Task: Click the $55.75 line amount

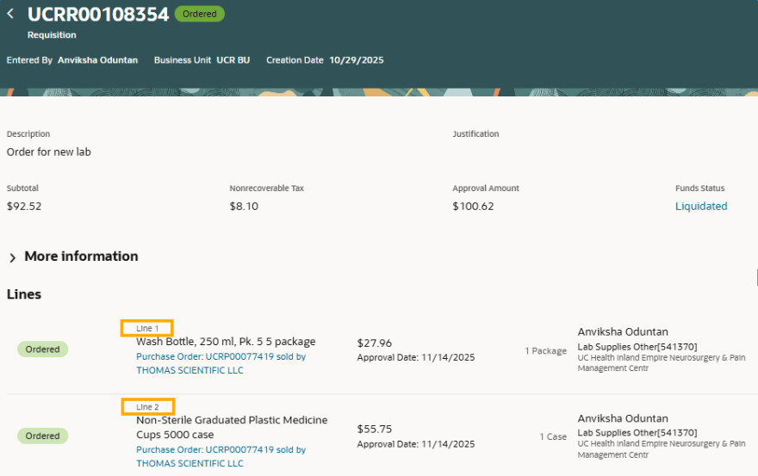Action: pos(374,429)
